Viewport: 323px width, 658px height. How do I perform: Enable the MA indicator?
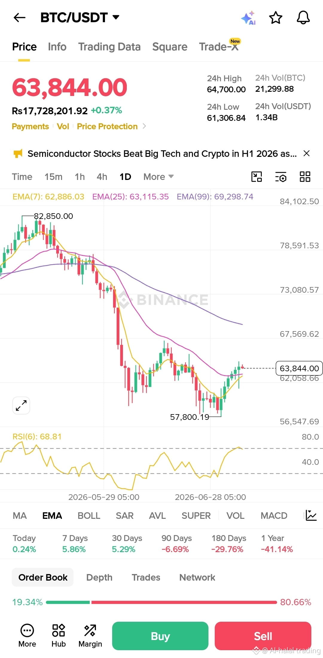pos(20,516)
